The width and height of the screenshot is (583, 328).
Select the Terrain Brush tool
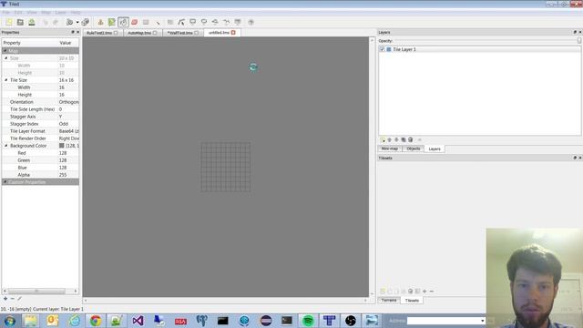click(111, 22)
